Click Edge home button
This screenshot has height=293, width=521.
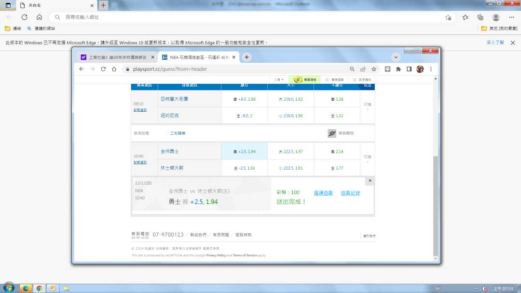(39, 17)
